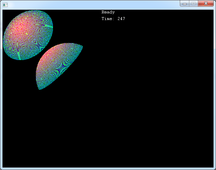Screen dimensions: 216x170
Task: Click the window's bottom-right resize corner
Action: click(215, 169)
